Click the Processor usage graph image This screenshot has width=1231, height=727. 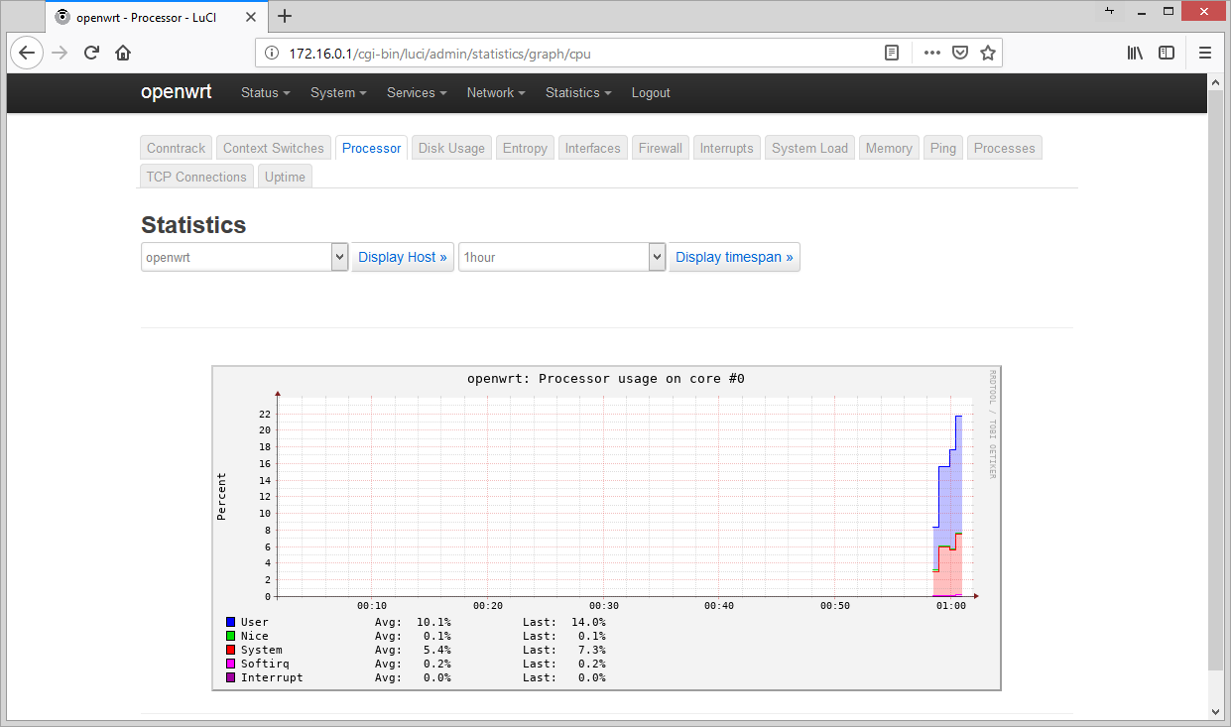click(607, 528)
